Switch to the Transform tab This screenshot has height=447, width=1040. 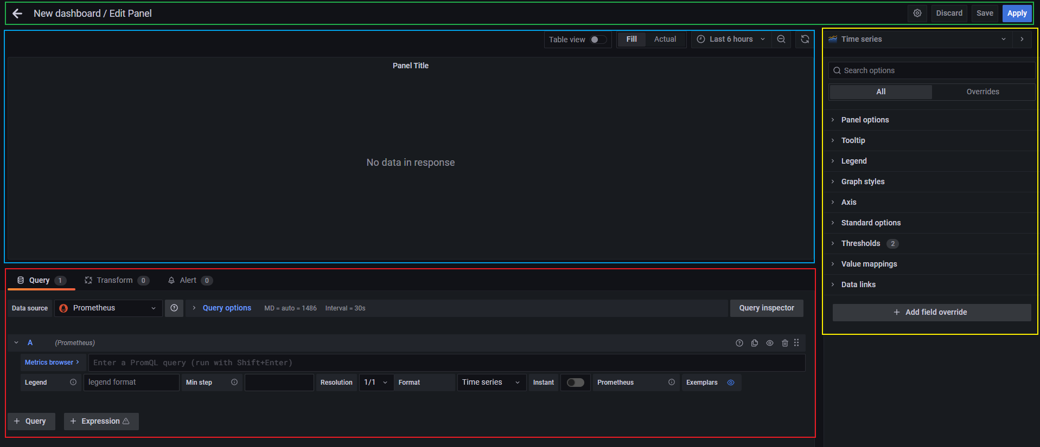[x=115, y=281]
